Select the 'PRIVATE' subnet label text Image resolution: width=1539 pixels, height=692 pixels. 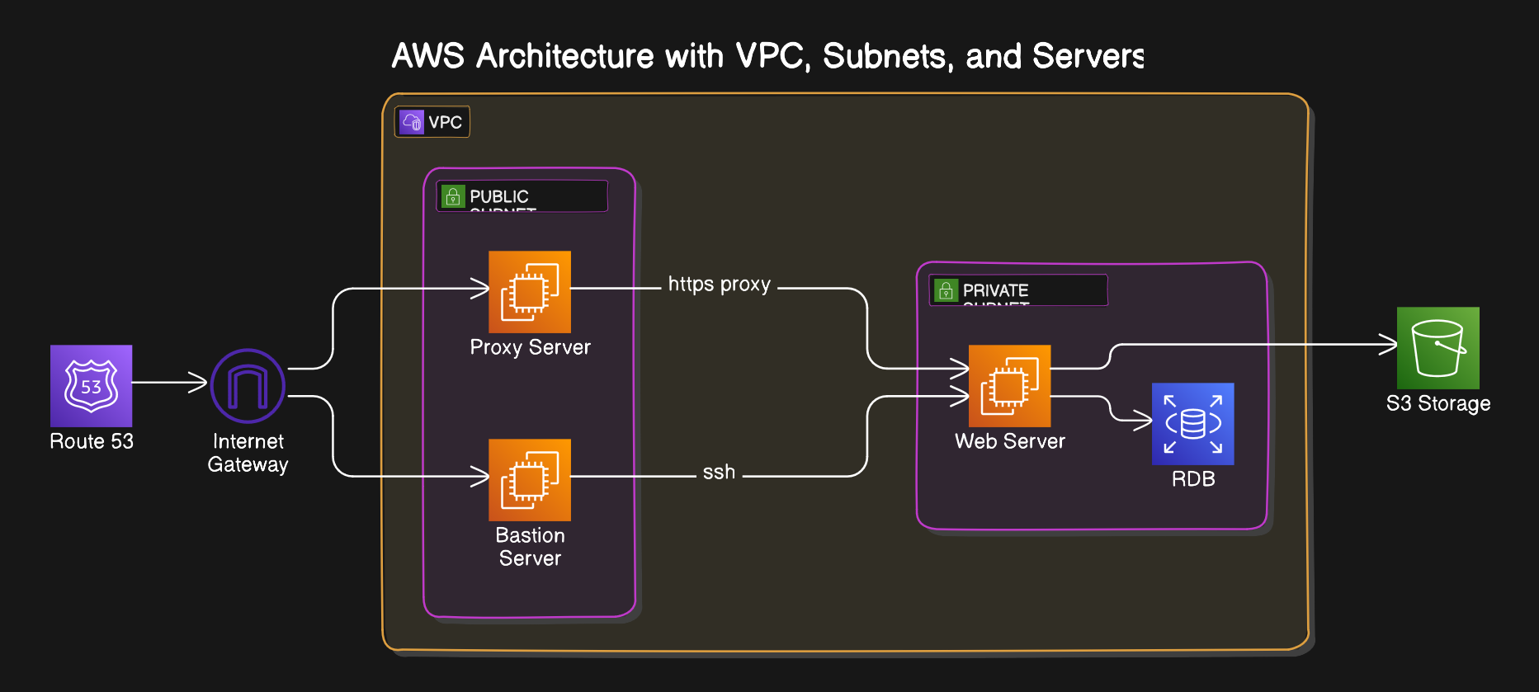click(996, 291)
